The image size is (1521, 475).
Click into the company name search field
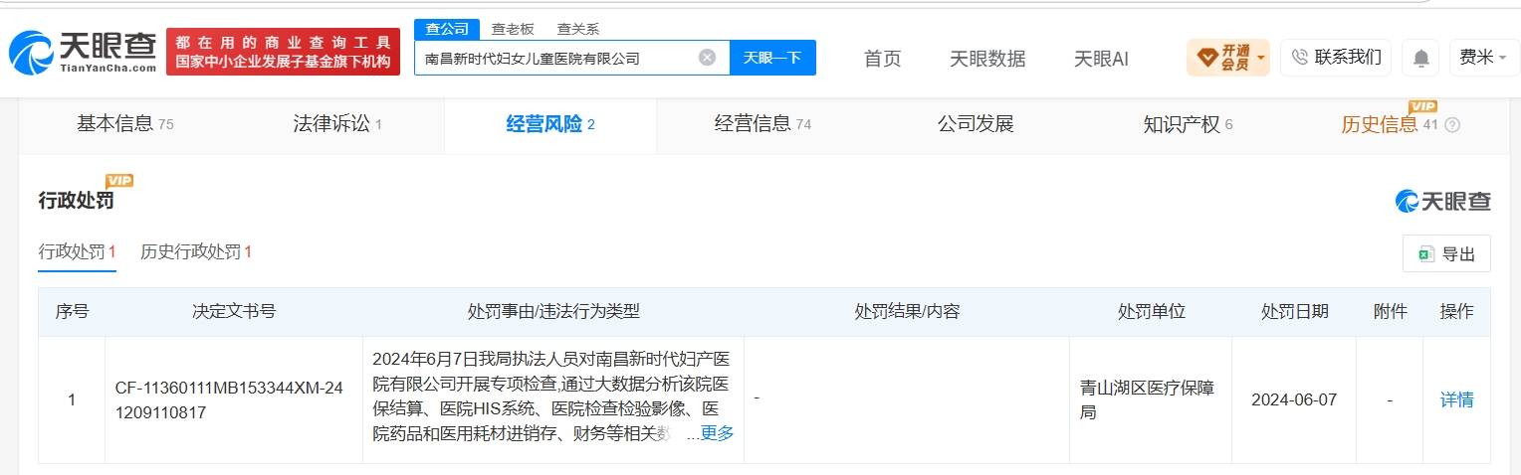tap(557, 58)
